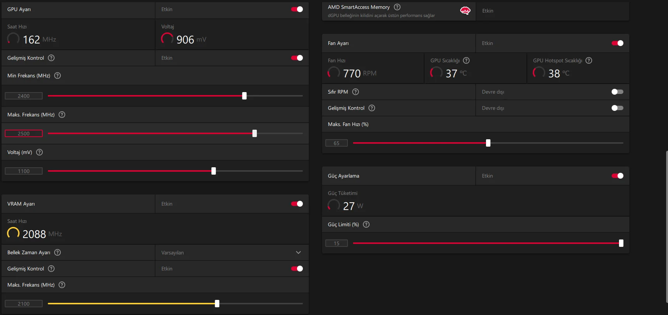Screen dimensions: 668x315
Task: Click the Min Frekans field showing 2400
Action: (24, 96)
